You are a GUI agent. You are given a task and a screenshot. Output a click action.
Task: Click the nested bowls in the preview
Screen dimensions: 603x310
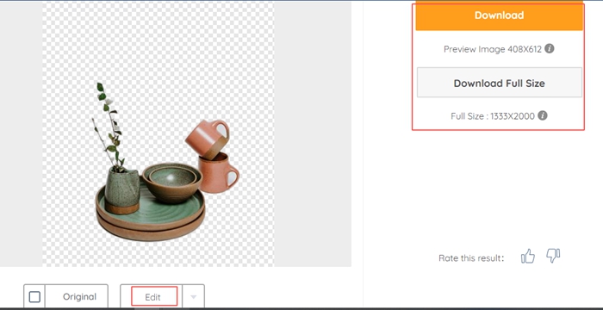click(x=172, y=182)
